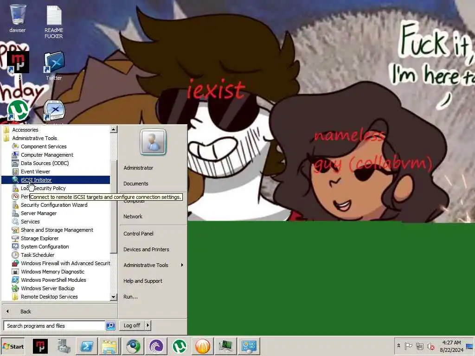The image size is (475, 356).
Task: Open the red MP desktop shortcut
Action: [x=18, y=62]
